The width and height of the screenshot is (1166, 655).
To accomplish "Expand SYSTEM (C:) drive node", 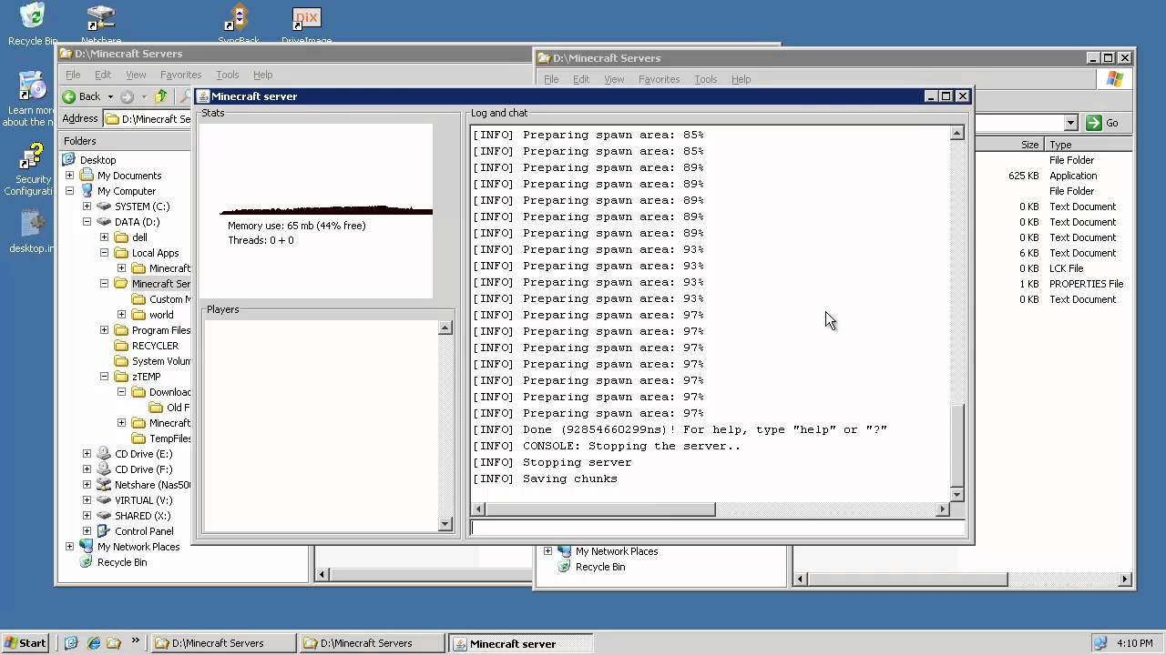I will (87, 207).
